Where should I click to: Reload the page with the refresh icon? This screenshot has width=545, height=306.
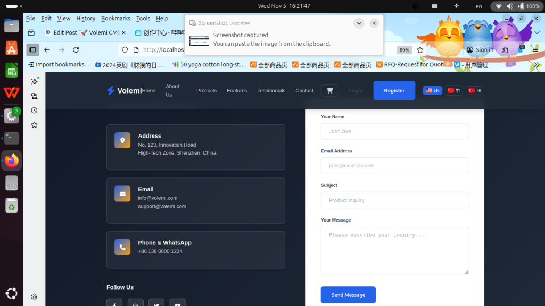pyautogui.click(x=76, y=50)
